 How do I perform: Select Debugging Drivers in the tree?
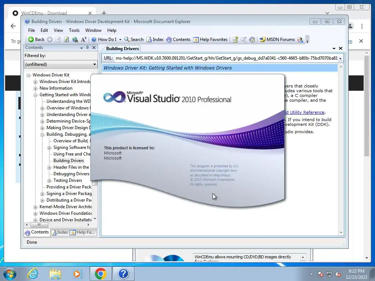pos(71,174)
